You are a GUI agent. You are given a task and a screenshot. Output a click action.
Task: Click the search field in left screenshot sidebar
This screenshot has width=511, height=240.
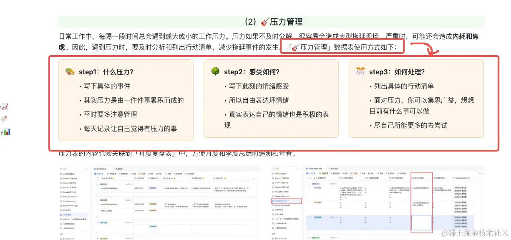point(72,169)
